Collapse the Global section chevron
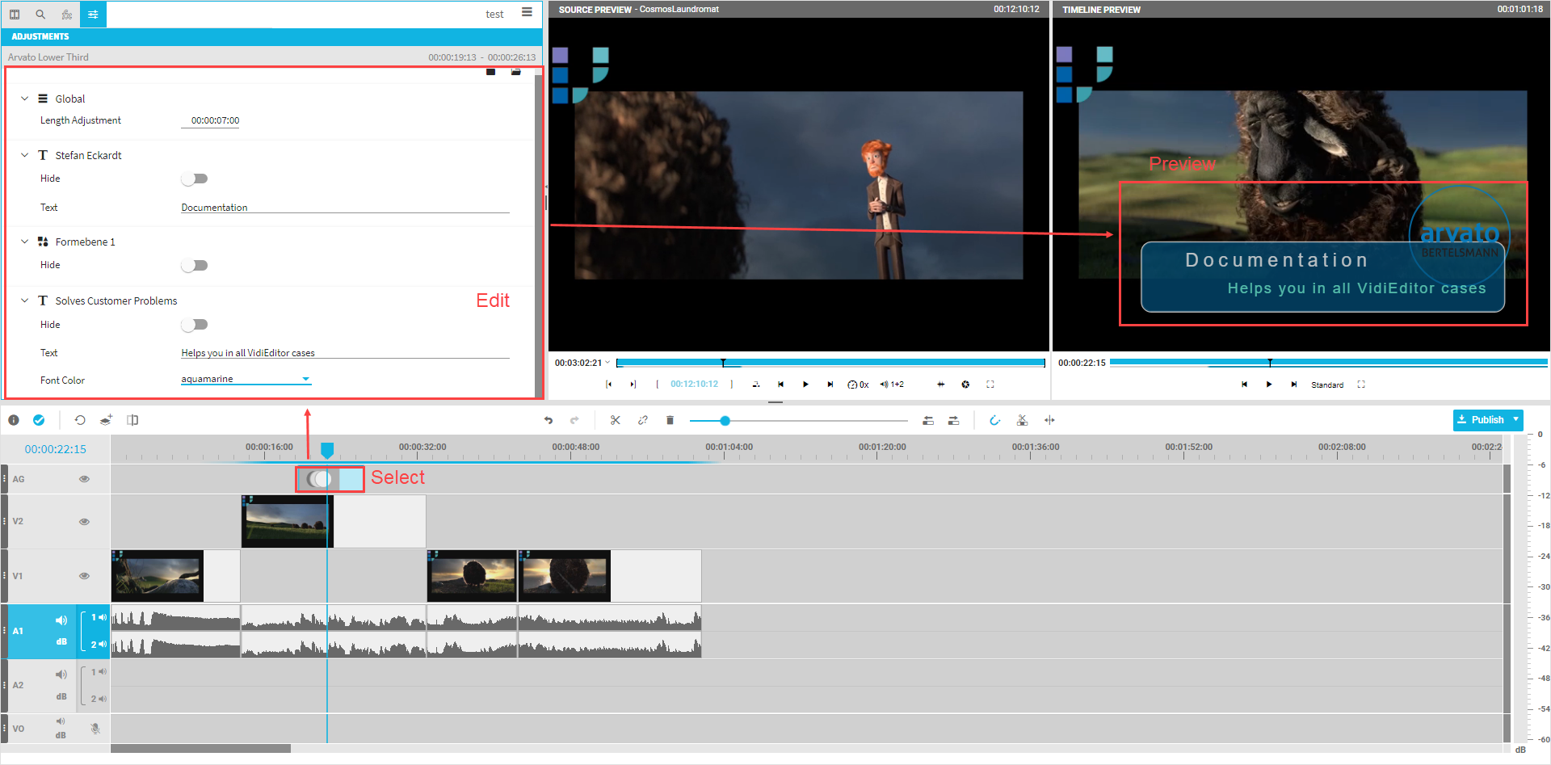This screenshot has width=1551, height=765. click(24, 99)
